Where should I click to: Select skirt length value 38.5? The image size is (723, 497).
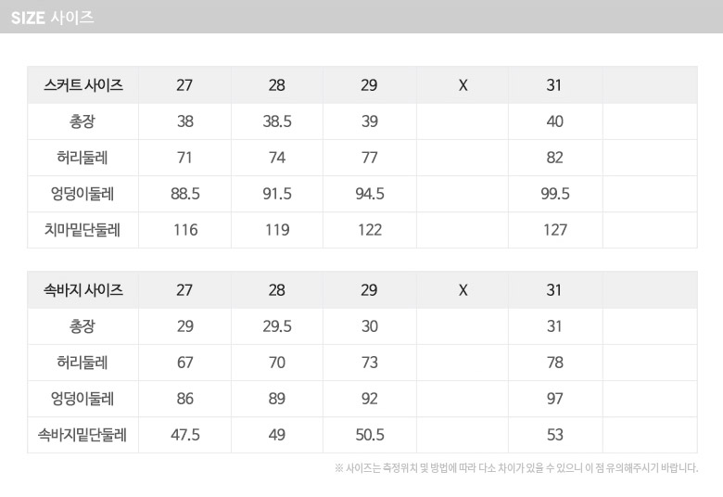(x=277, y=121)
